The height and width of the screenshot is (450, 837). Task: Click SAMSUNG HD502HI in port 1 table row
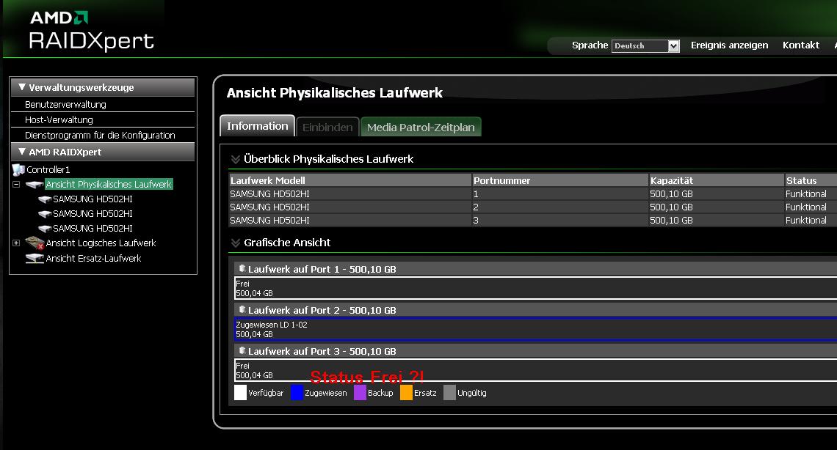tap(269, 193)
